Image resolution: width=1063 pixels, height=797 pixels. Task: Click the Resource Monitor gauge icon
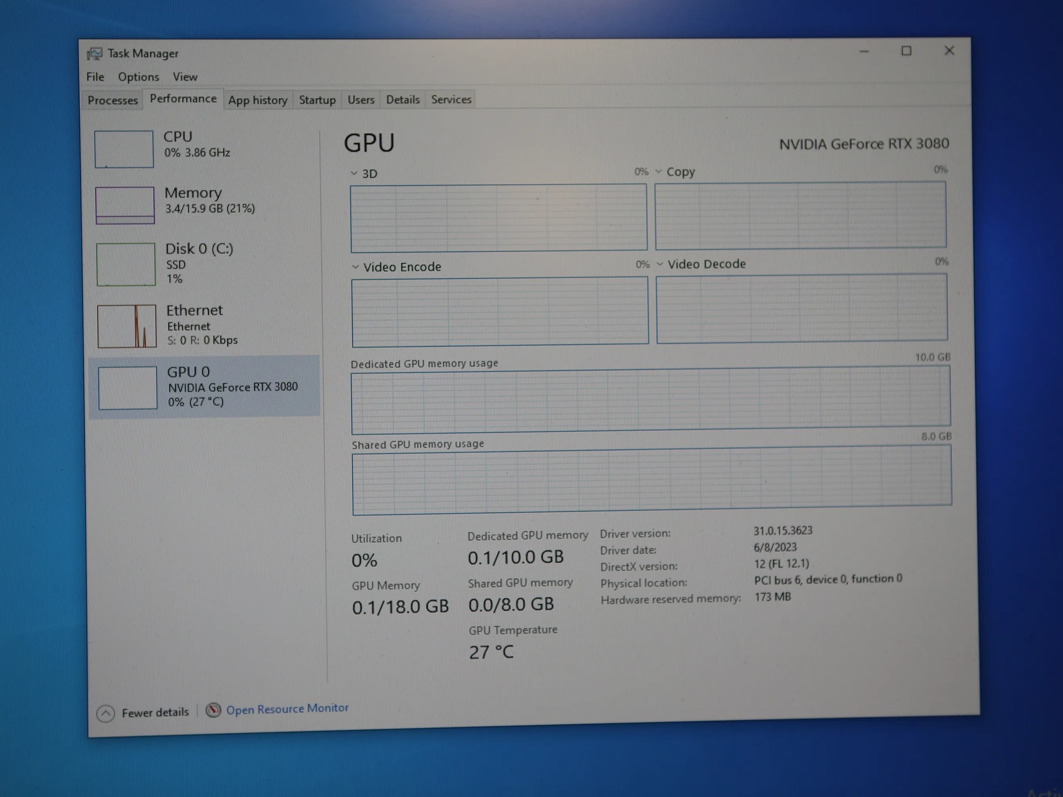(213, 710)
